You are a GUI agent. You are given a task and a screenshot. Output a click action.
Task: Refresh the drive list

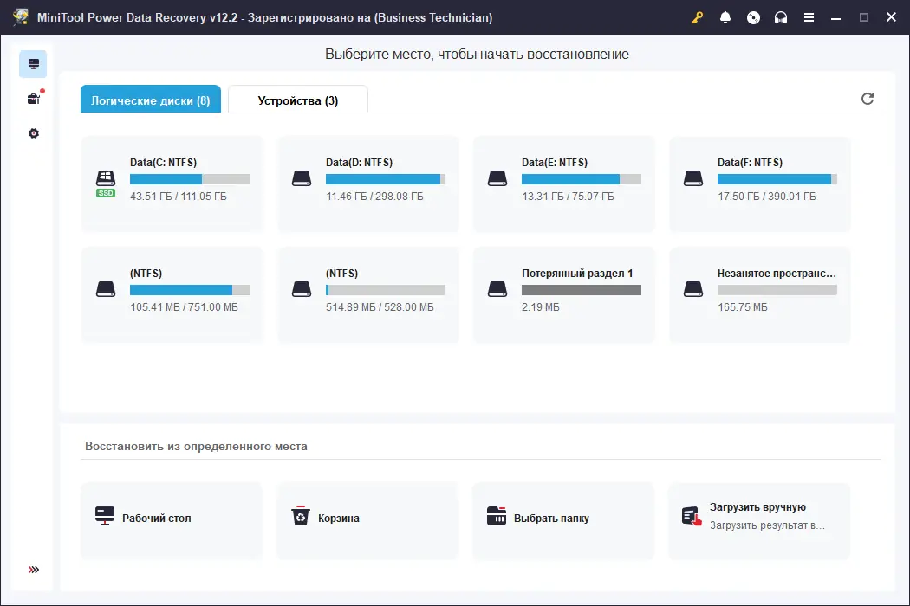click(x=867, y=99)
